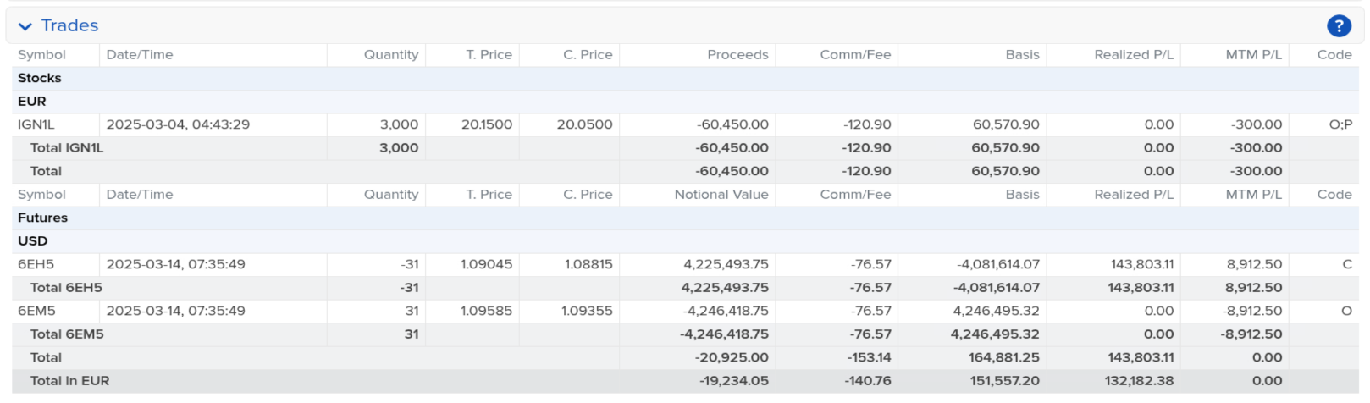Select the Stocks category row
1370x403 pixels.
coord(685,78)
